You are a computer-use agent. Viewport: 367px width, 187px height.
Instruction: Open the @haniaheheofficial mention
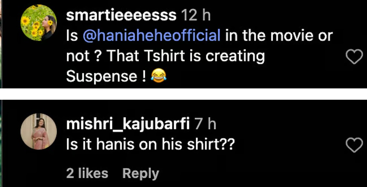pos(151,36)
